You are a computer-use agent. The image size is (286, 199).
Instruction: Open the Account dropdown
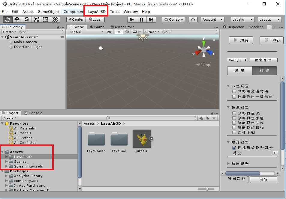pyautogui.click(x=212, y=19)
